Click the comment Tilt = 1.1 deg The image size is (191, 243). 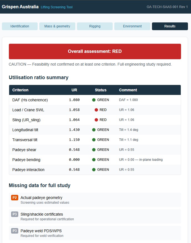pyautogui.click(x=128, y=140)
